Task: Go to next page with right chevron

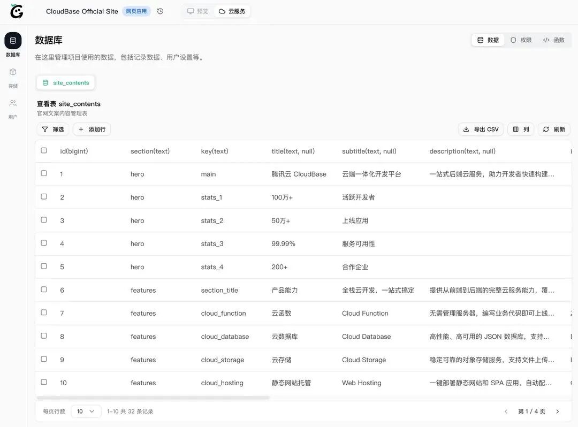Action: pyautogui.click(x=557, y=411)
